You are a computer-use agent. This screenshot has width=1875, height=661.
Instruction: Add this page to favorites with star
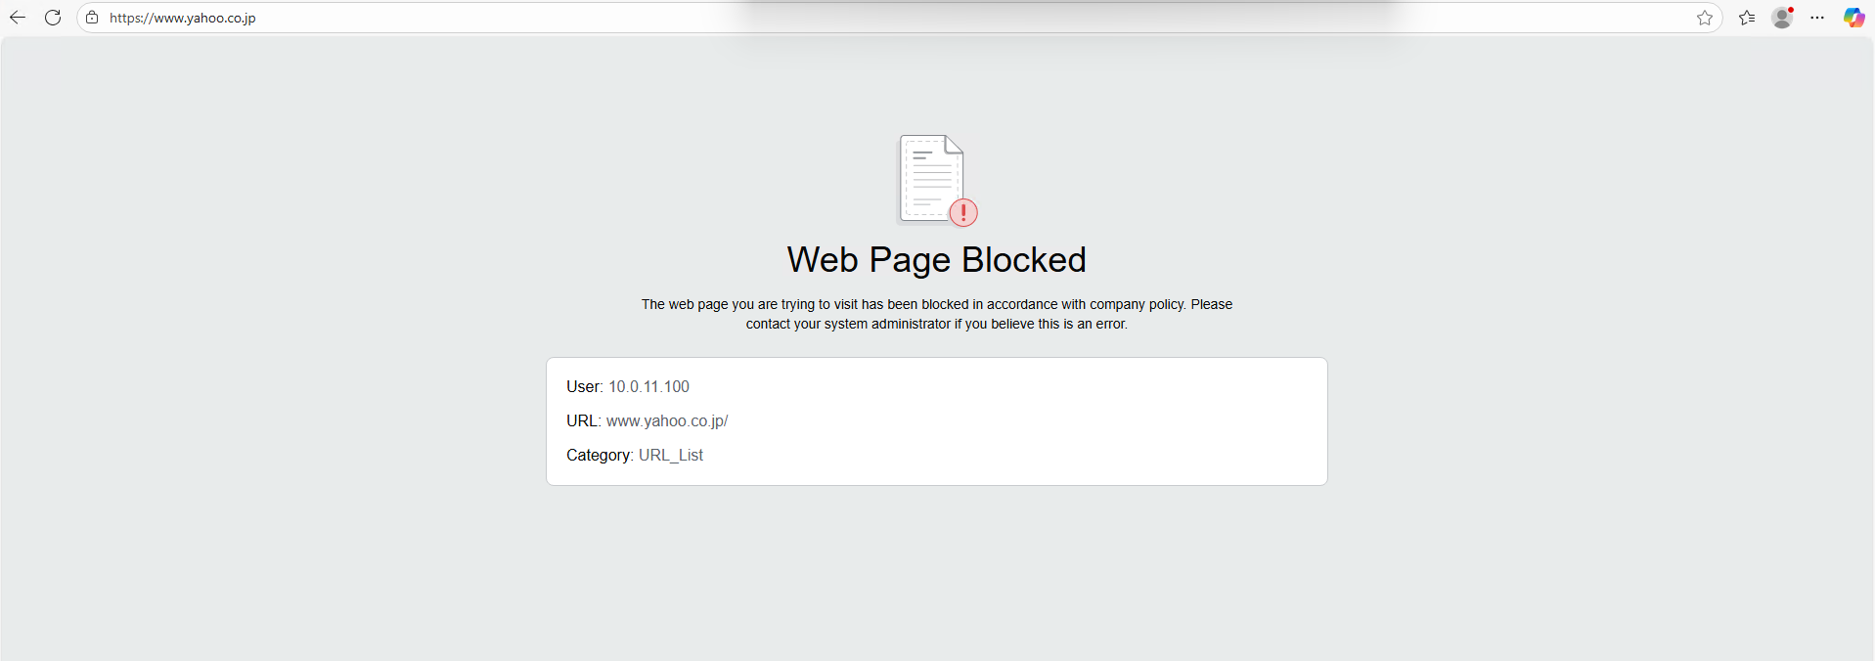tap(1704, 18)
